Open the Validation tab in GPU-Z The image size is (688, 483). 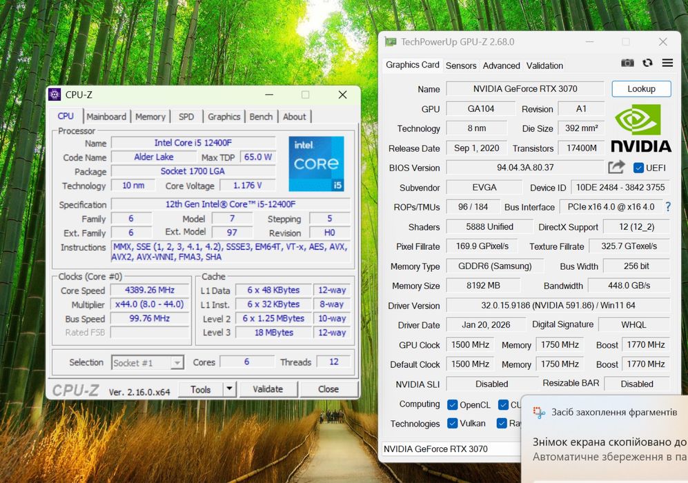[x=544, y=66]
